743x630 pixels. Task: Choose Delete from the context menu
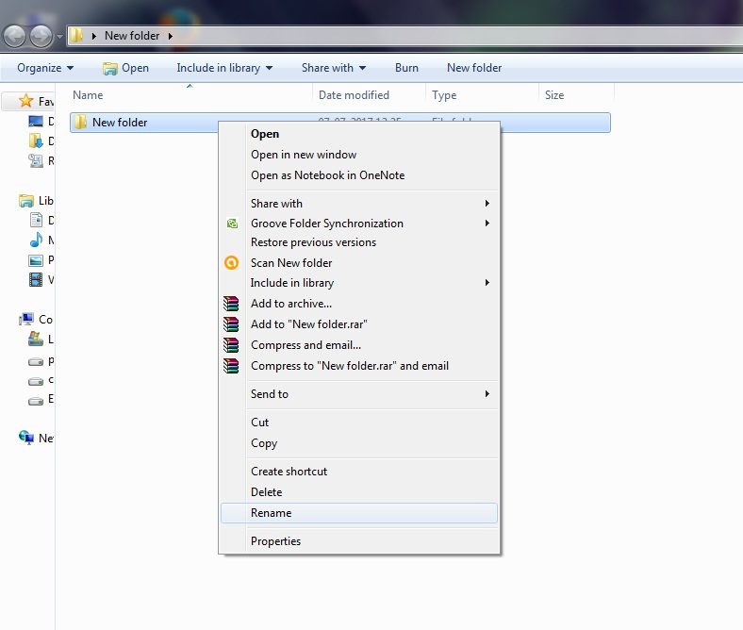[266, 492]
